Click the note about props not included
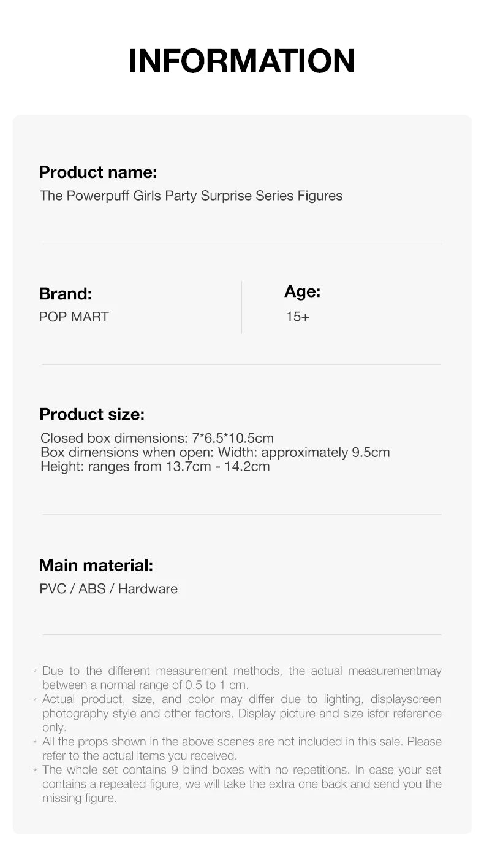This screenshot has height=854, width=484. (241, 748)
